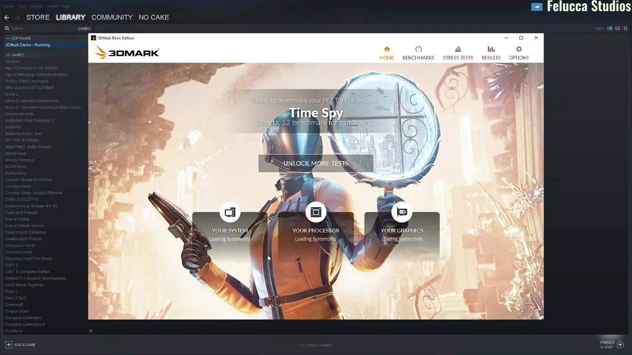Open the 3DMark Options gear
This screenshot has height=355, width=632.
coord(518,53)
